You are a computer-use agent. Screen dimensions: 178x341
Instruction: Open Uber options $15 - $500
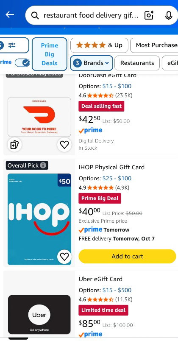(117, 290)
